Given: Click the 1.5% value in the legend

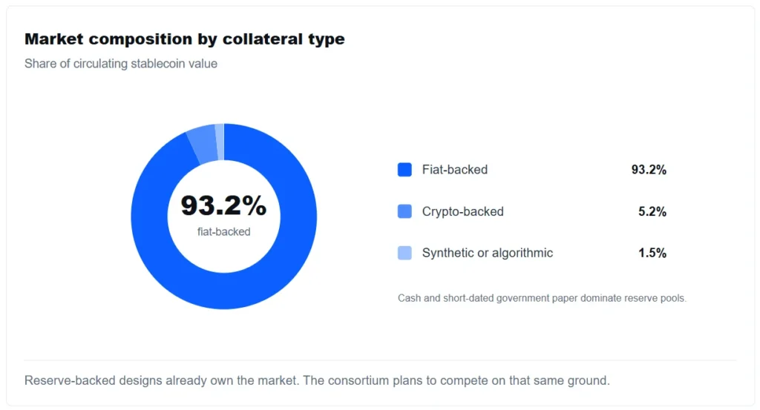Looking at the screenshot, I should 652,253.
